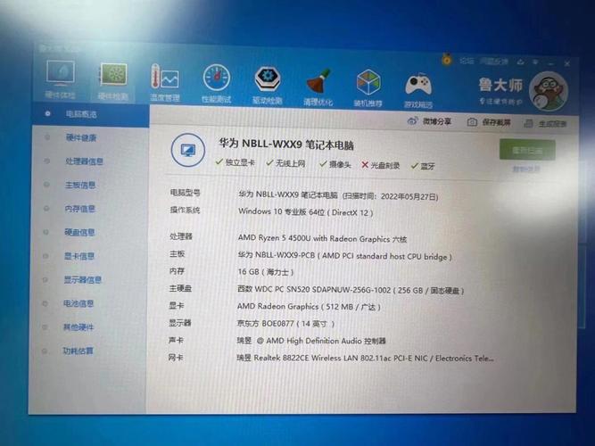Open 硬盘信息 sidebar item

[79, 232]
